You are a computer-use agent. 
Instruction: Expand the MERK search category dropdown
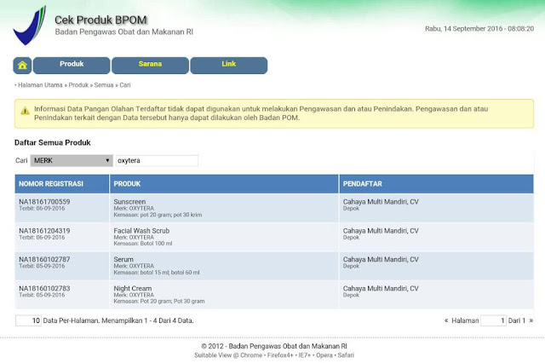click(72, 161)
